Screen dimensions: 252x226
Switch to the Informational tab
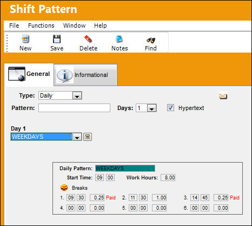85,75
